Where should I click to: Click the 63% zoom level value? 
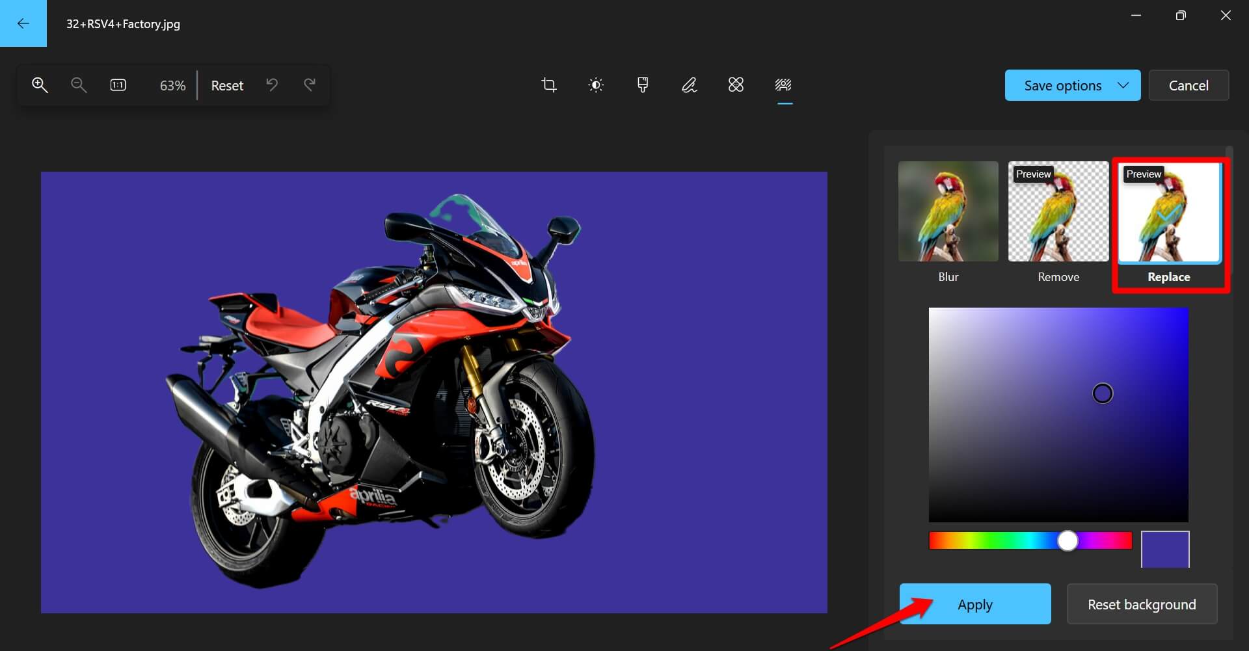[172, 86]
